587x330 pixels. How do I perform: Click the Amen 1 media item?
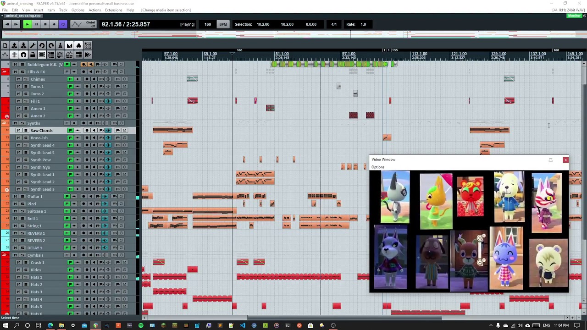pos(270,108)
